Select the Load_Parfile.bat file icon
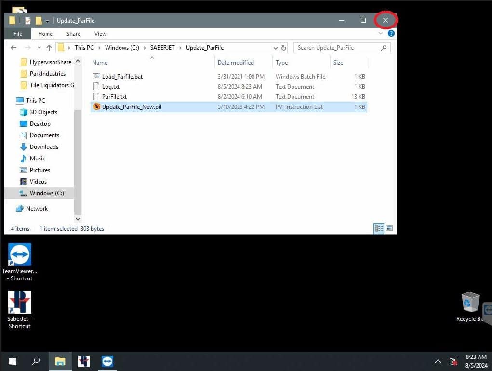Viewport: 492px width, 371px height. click(x=96, y=76)
